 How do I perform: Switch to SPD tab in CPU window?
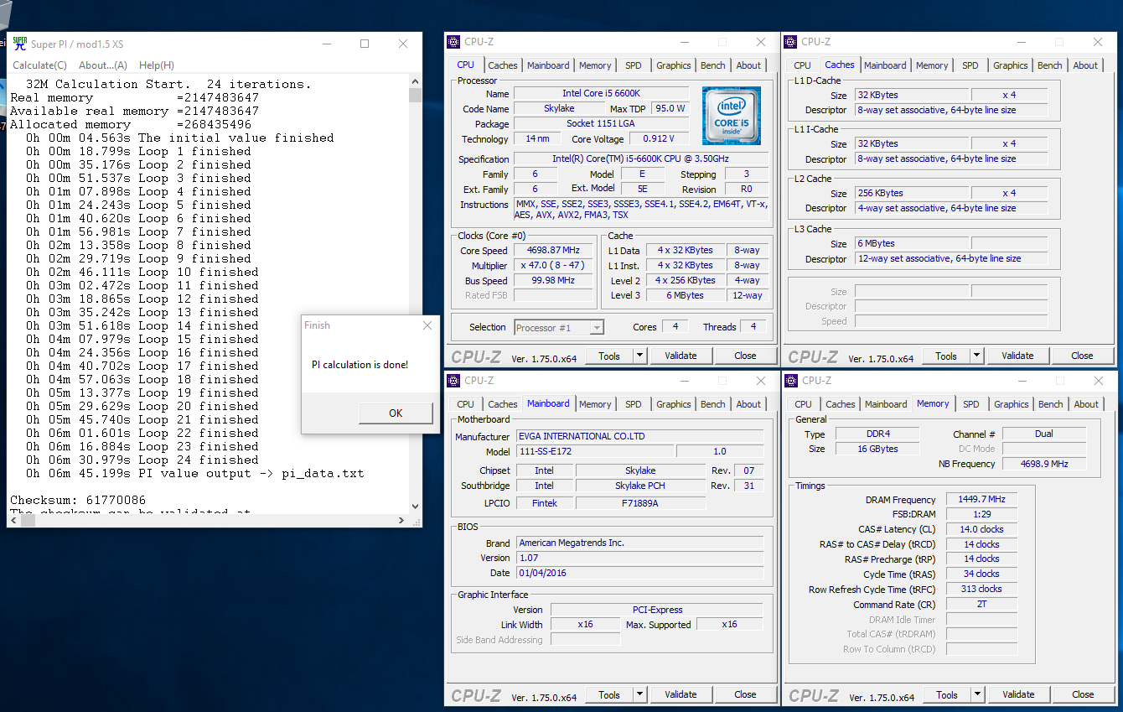634,65
